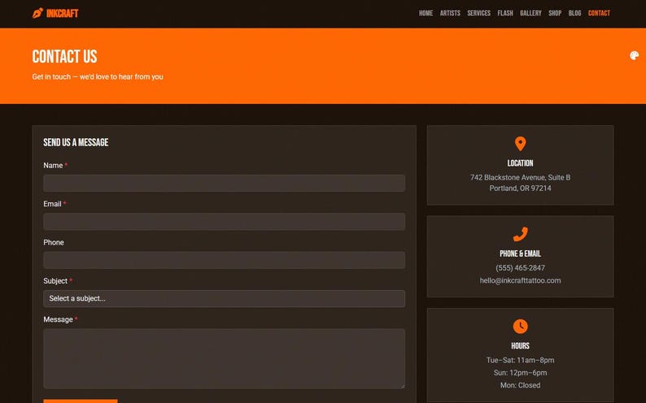This screenshot has width=646, height=403.
Task: Click the 'Send Us a Message' heading
Action: click(x=76, y=142)
